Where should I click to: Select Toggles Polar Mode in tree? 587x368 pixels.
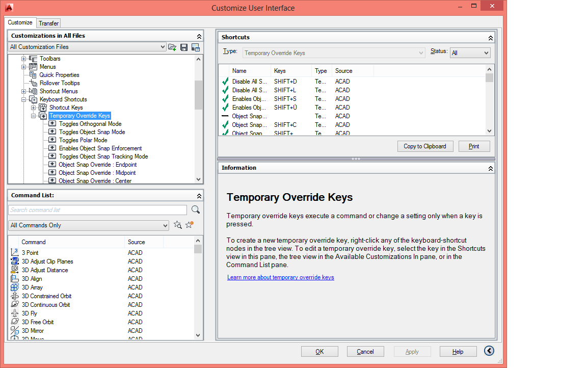click(x=83, y=140)
